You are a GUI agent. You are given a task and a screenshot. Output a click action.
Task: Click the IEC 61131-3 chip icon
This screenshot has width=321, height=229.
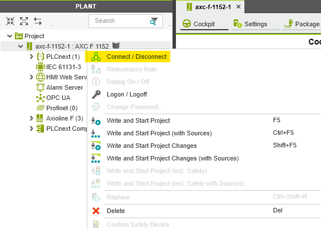pyautogui.click(x=41, y=67)
